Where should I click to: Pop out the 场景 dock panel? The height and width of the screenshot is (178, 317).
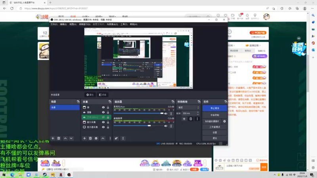pos(78,102)
